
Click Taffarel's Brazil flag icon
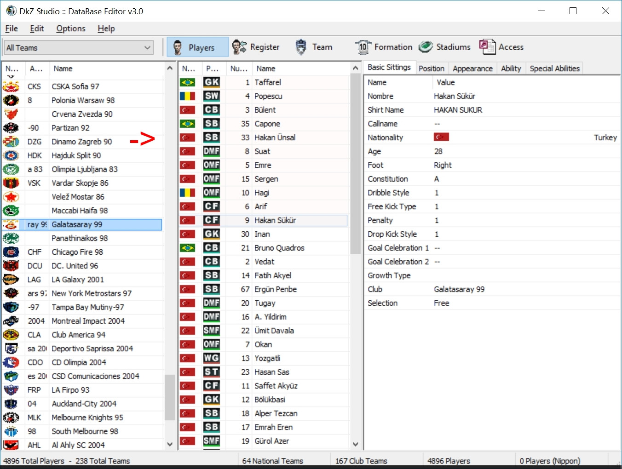click(187, 82)
